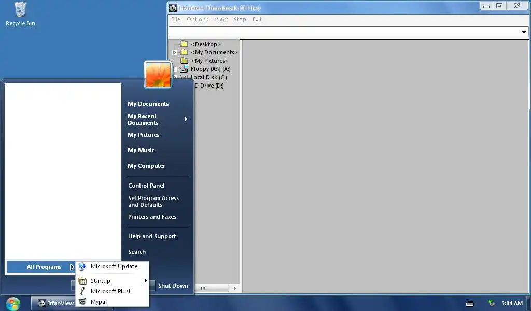This screenshot has height=311, width=531.
Task: Expand the My Documents tree node
Action: click(174, 52)
